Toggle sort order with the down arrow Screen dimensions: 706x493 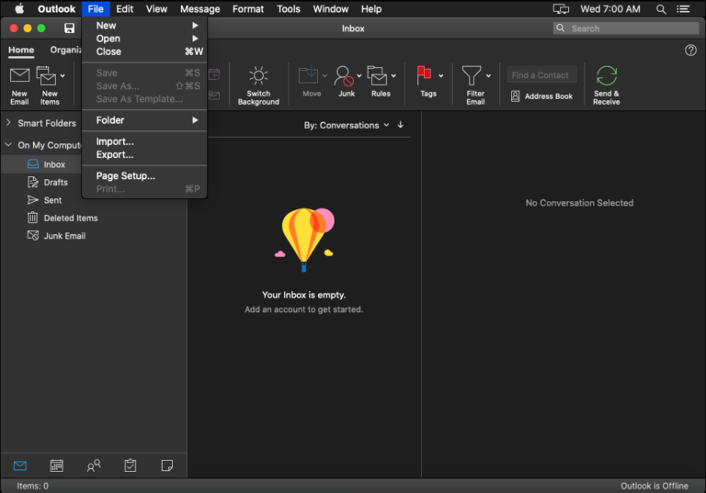[x=400, y=125]
